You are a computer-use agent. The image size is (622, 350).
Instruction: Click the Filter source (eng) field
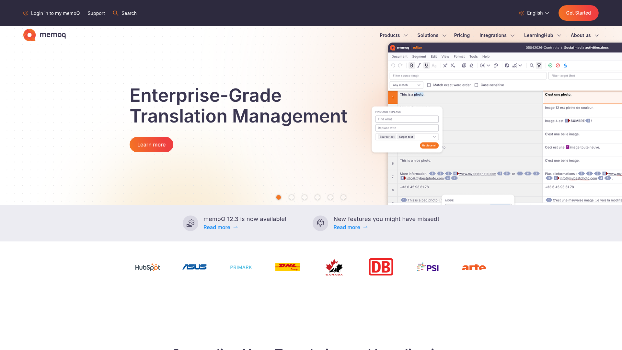pos(468,76)
